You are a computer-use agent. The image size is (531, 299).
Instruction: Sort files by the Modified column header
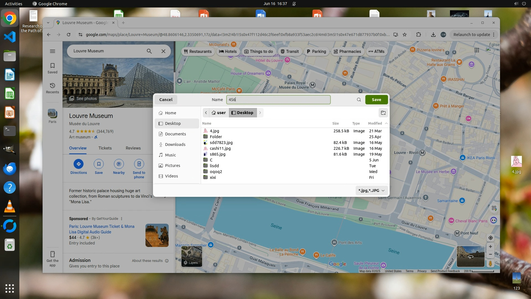coord(375,123)
